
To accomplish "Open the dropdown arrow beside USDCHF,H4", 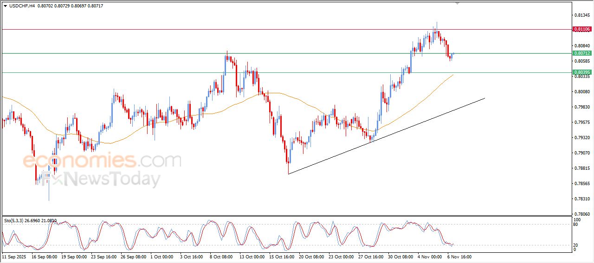I will click(x=5, y=6).
